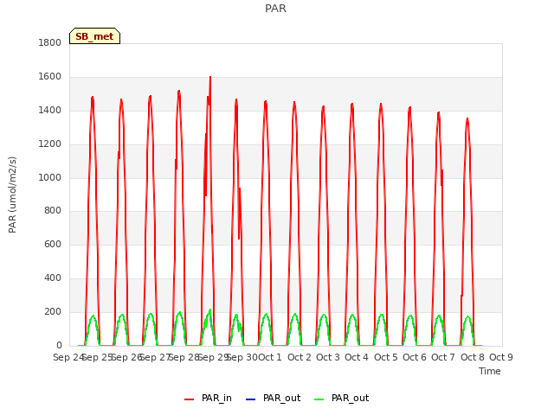Click the Oct 3 x-axis label
Screen dimensions: 554x415
pos(328,357)
